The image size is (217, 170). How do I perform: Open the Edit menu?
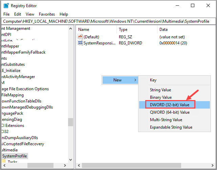click(18, 14)
